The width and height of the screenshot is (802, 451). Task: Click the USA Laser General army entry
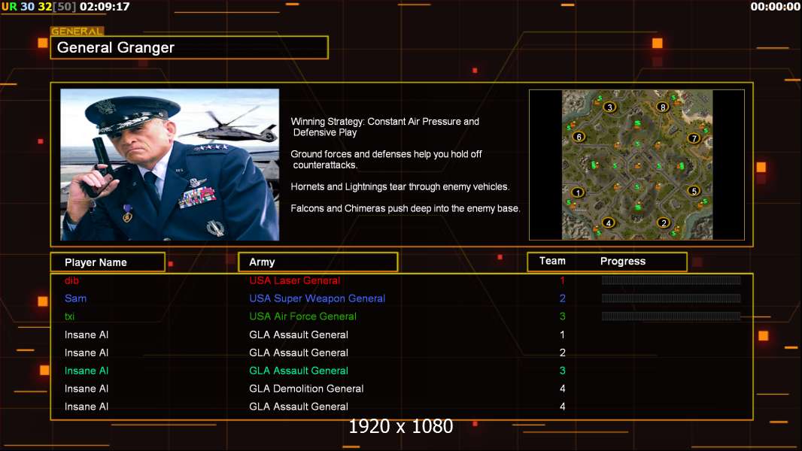click(x=295, y=280)
